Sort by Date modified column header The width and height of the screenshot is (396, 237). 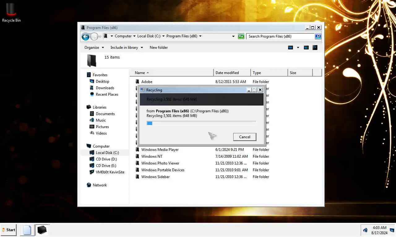tap(232, 73)
